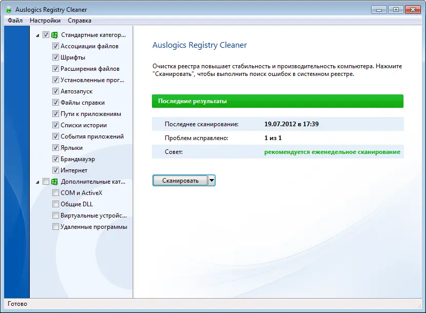This screenshot has width=426, height=313.
Task: Click the green grid icon of Дополнительные категории
Action: click(54, 182)
